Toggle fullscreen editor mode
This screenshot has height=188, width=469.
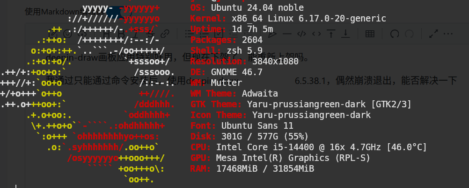(x=433, y=34)
